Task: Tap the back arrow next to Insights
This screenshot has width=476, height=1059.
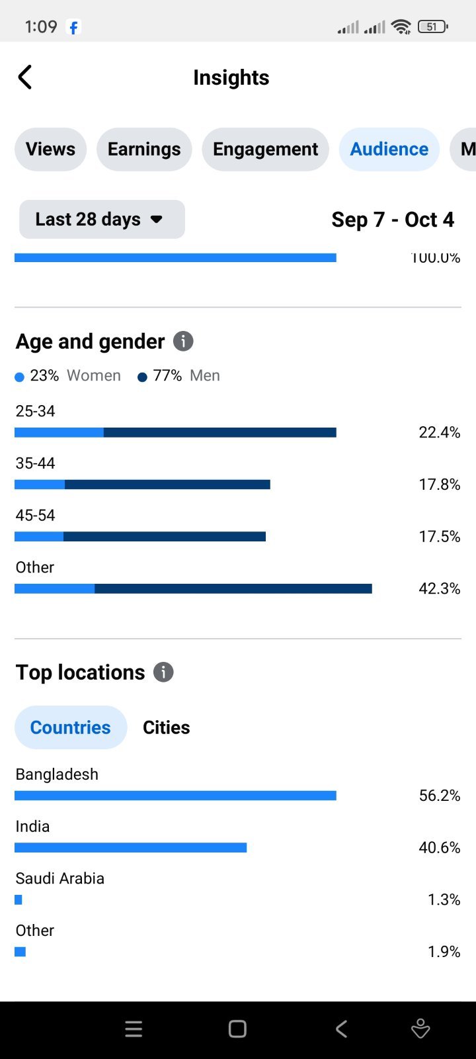Action: coord(25,77)
